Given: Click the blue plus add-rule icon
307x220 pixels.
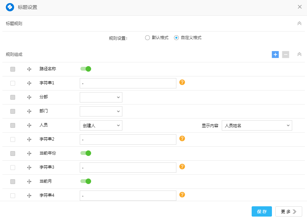Looking at the screenshot, I should coord(275,54).
